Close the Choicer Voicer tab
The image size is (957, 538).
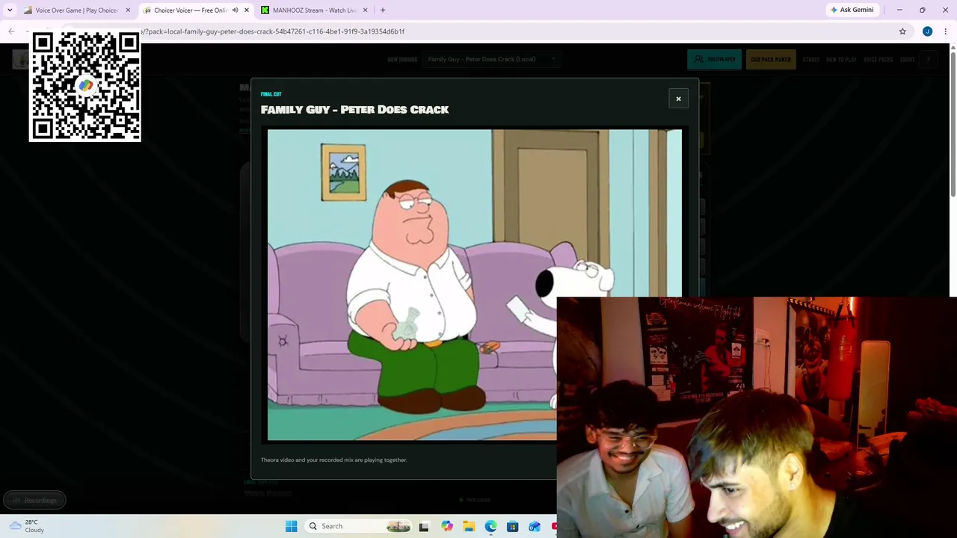coord(247,10)
